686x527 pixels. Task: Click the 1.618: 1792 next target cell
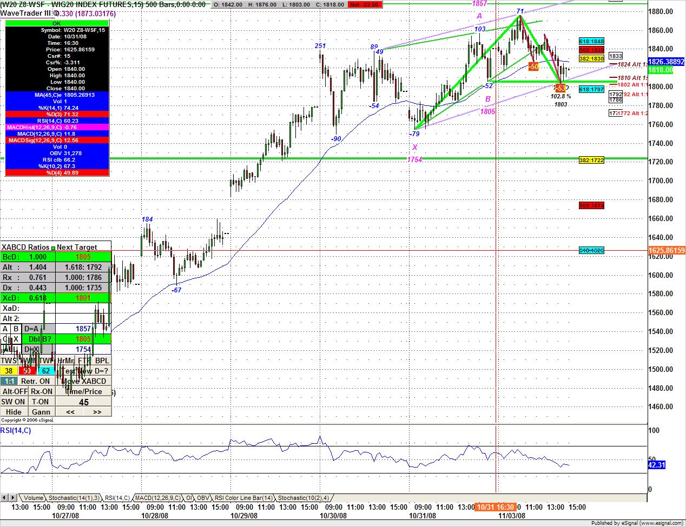point(83,267)
